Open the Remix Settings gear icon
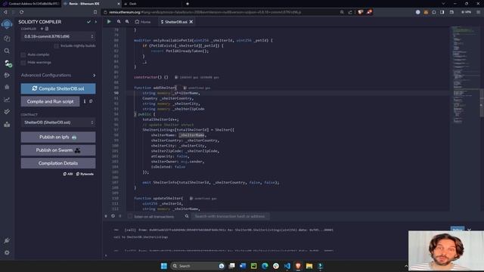This screenshot has width=484, height=272. point(7,252)
